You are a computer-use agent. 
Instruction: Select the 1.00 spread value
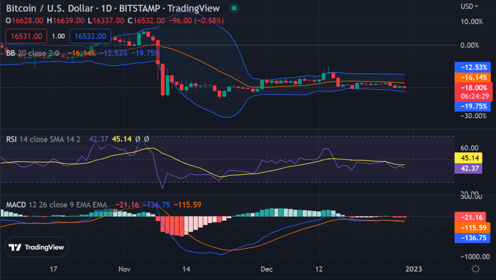pyautogui.click(x=58, y=36)
